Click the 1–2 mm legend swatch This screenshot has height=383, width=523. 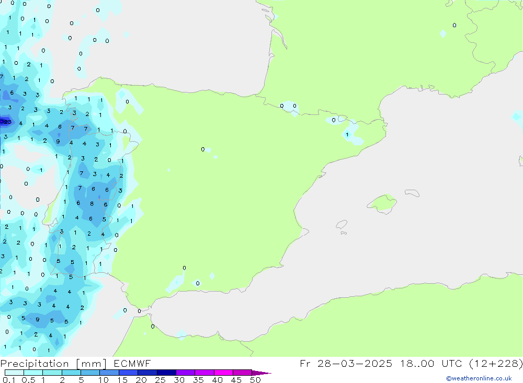point(52,373)
